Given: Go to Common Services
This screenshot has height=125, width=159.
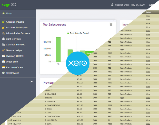Looking at the screenshot, I should 15,45.
